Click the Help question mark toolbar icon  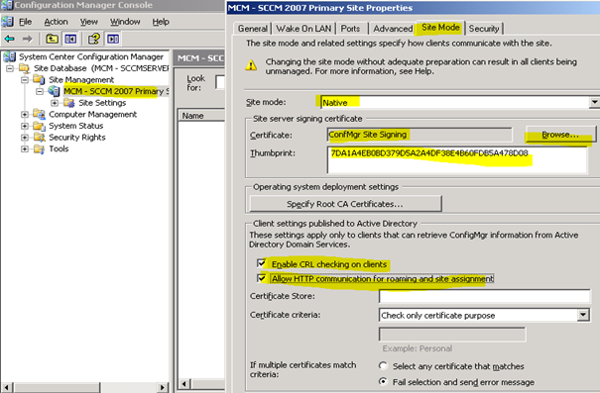point(94,39)
